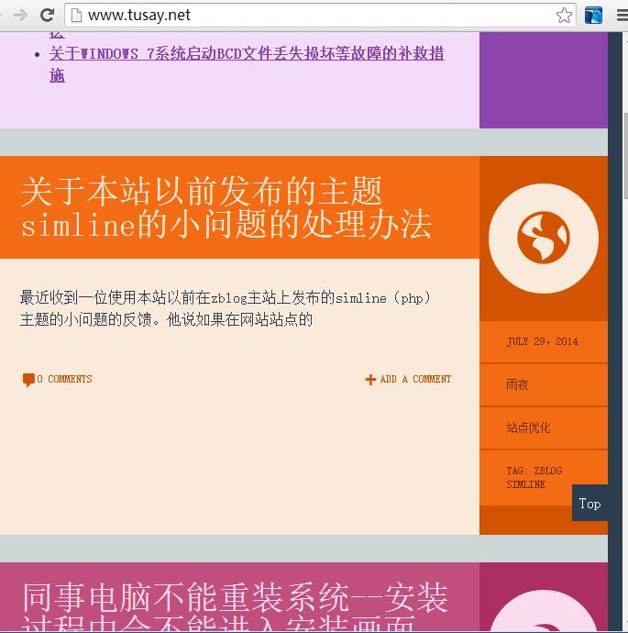Click the post excerpt starting 最近收到一位

click(225, 309)
